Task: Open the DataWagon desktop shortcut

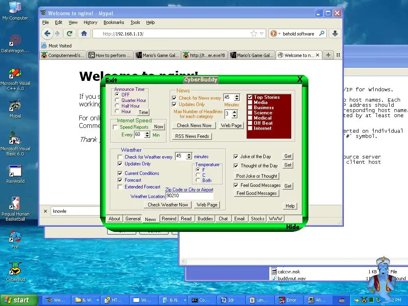Action: click(15, 43)
